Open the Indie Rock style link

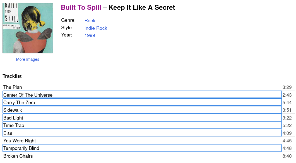tap(96, 28)
